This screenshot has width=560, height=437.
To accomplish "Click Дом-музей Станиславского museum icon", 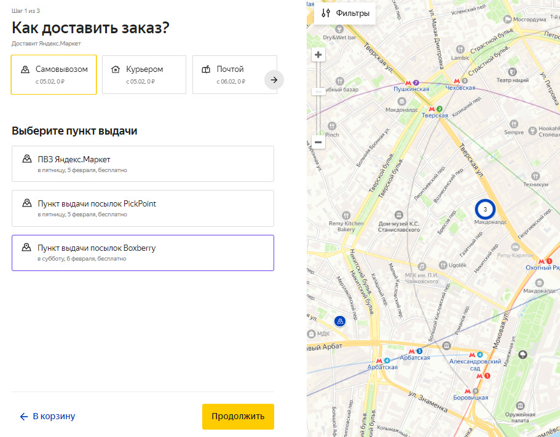I will [x=398, y=215].
